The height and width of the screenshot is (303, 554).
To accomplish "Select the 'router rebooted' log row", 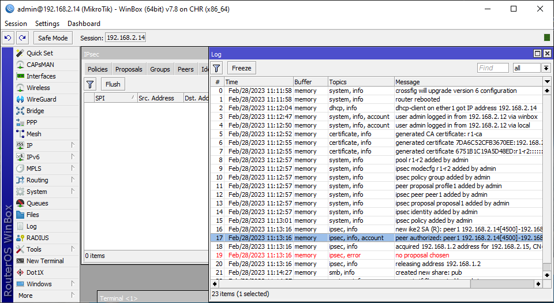I will tap(377, 99).
